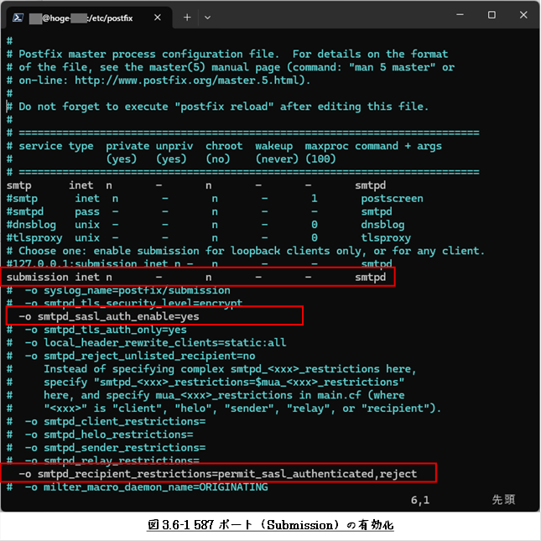Click the syslog_name=postfix/submission commented line
Image resolution: width=541 pixels, height=541 pixels.
pos(127,290)
